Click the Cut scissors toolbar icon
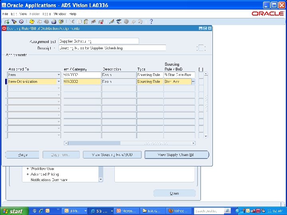Image resolution: width=287 pixels, height=215 pixels. 72,22
